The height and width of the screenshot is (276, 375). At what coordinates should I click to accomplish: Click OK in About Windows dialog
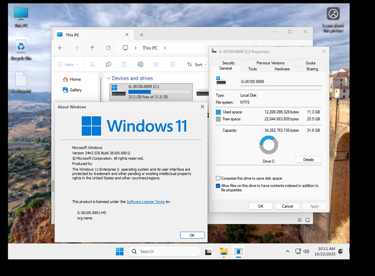[192, 235]
